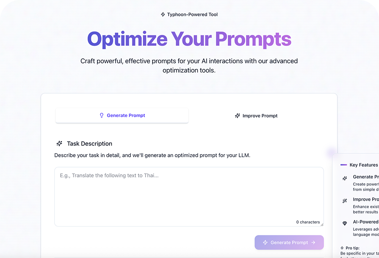Focus the task description text area

[189, 195]
